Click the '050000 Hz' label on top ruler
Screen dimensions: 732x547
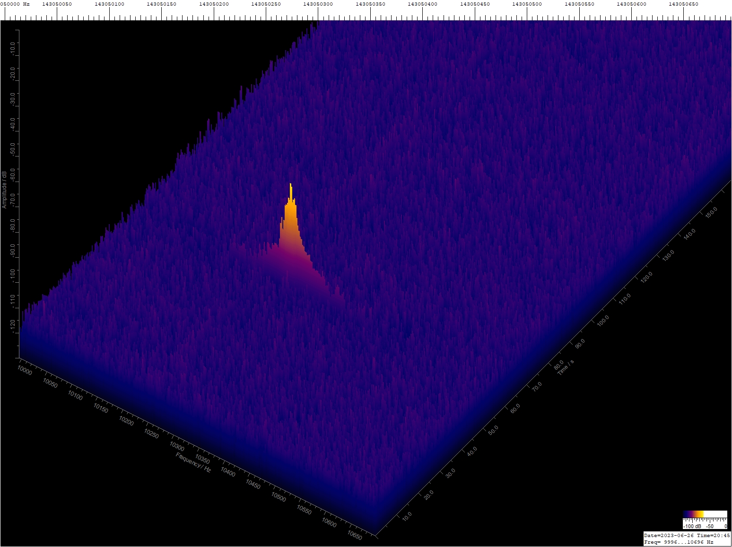pos(15,4)
